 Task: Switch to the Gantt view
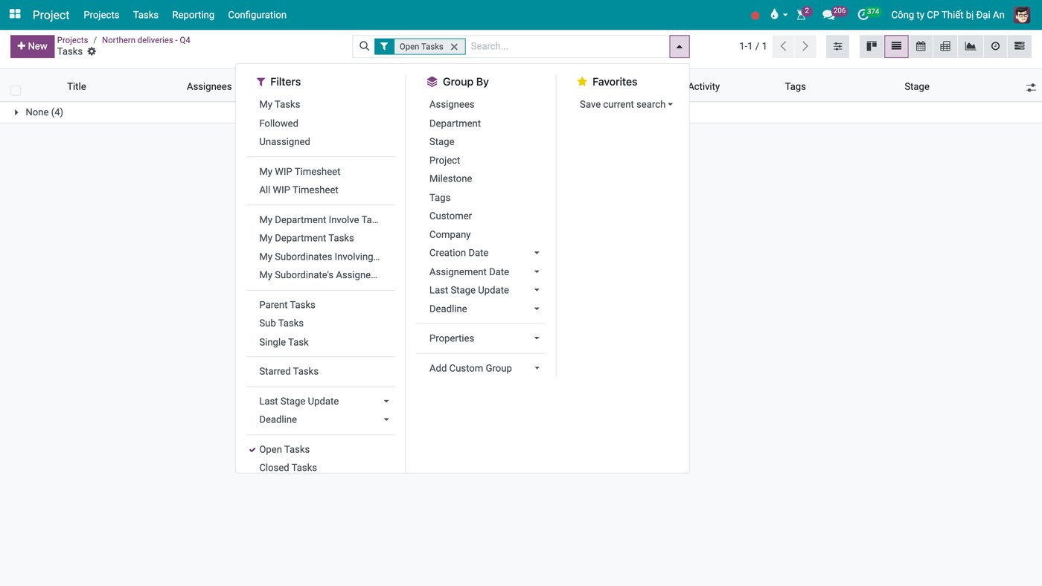(1020, 46)
